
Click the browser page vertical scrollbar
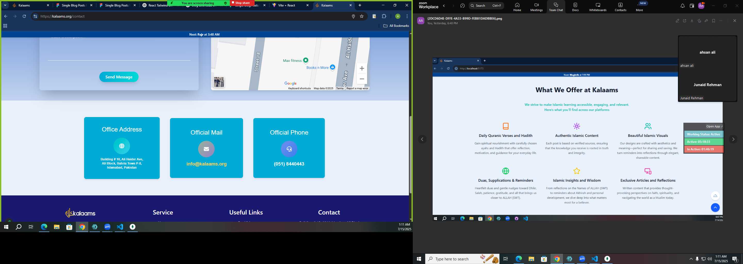pos(410,154)
